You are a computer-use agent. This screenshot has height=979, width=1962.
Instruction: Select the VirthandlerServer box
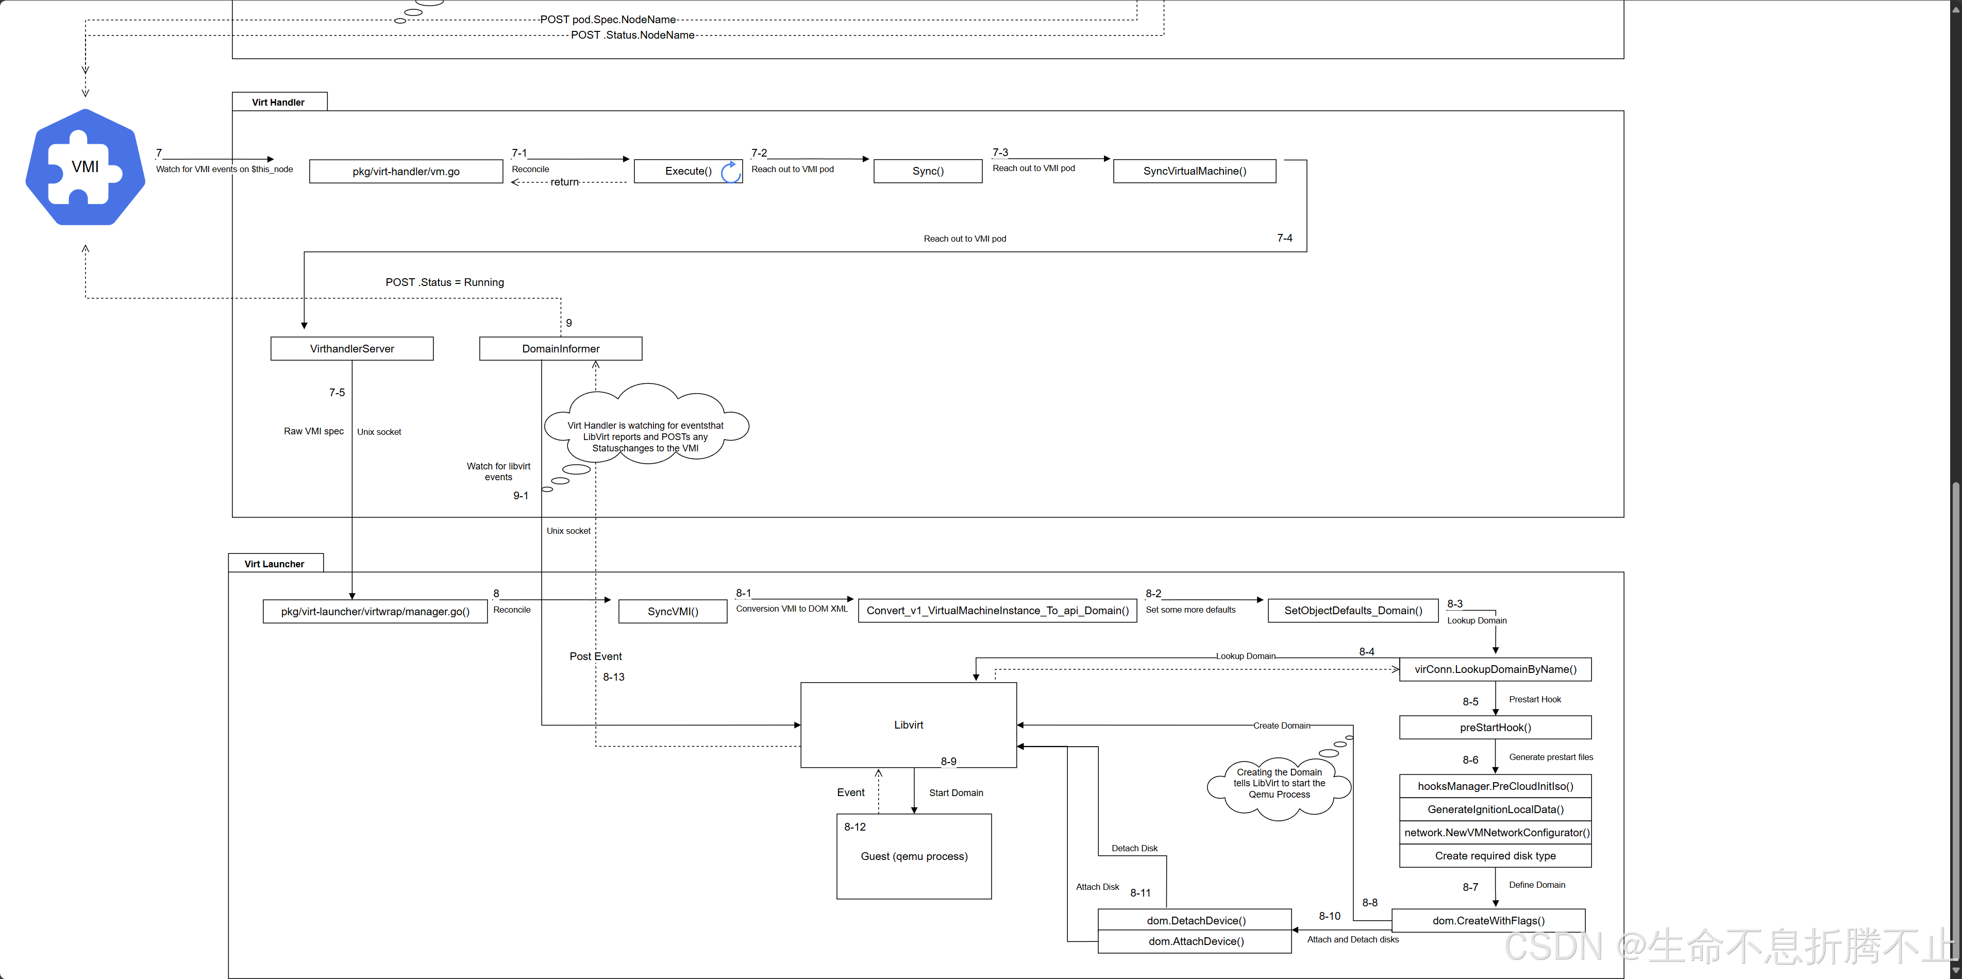coord(352,349)
